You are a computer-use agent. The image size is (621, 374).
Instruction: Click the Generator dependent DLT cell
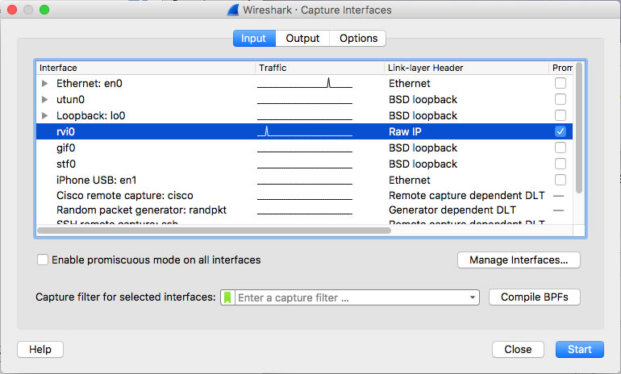(452, 210)
